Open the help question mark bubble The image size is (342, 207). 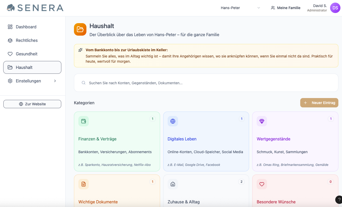pos(339,199)
